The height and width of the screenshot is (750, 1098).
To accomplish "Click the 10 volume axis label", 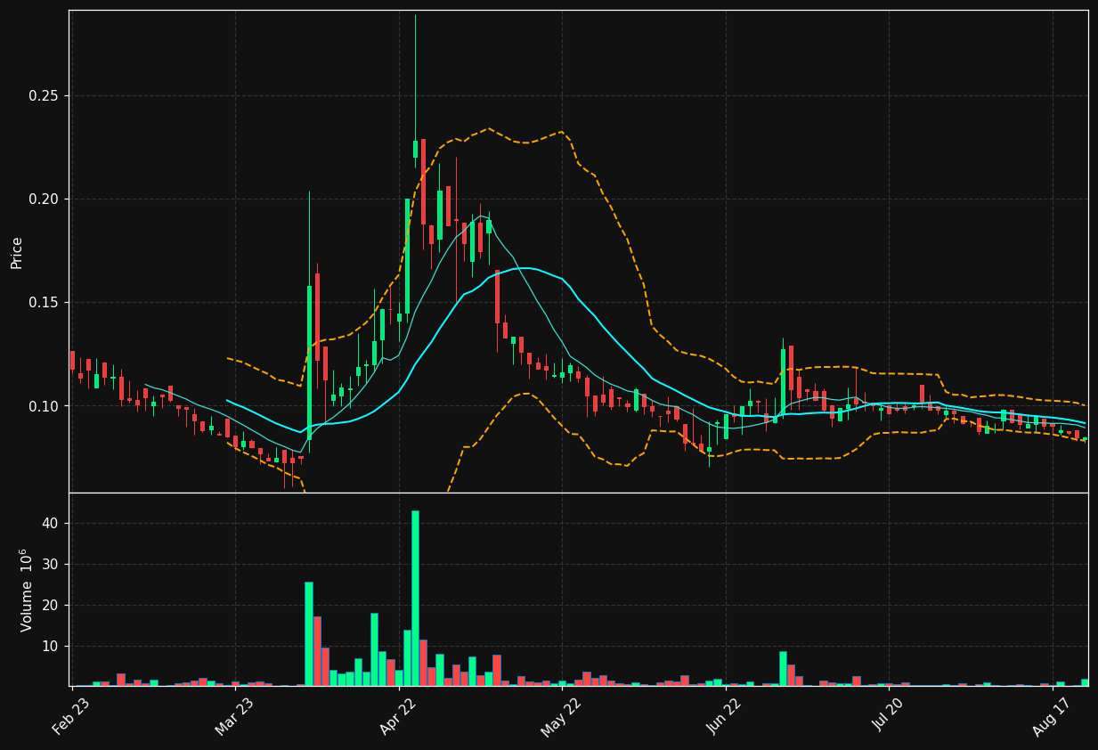I will coord(51,647).
